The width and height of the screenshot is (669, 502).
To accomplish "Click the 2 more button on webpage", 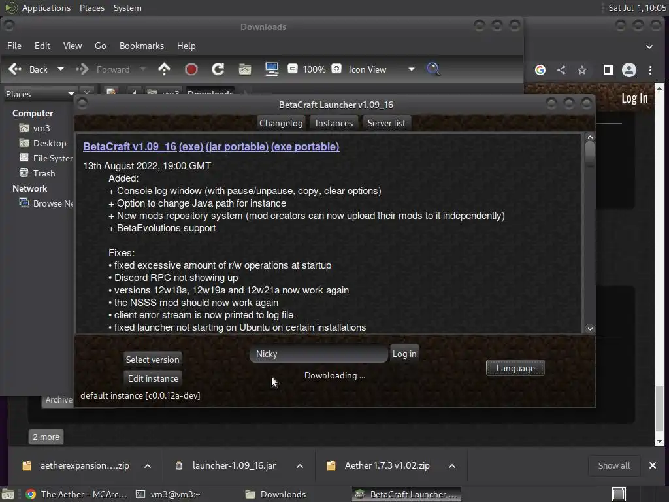I will [46, 437].
